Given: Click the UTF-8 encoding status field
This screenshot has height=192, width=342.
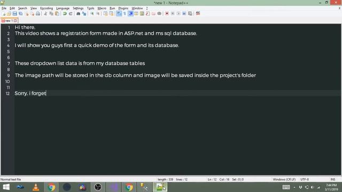Looking at the screenshot, I should point(305,179).
